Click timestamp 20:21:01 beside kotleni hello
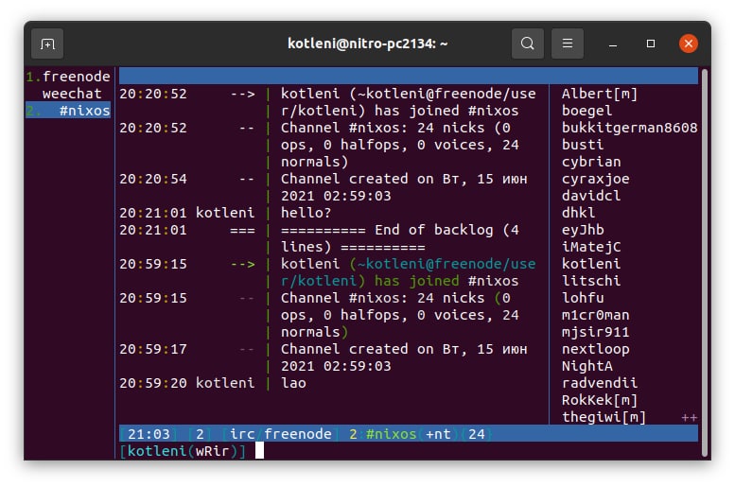735x487 pixels. click(x=153, y=213)
